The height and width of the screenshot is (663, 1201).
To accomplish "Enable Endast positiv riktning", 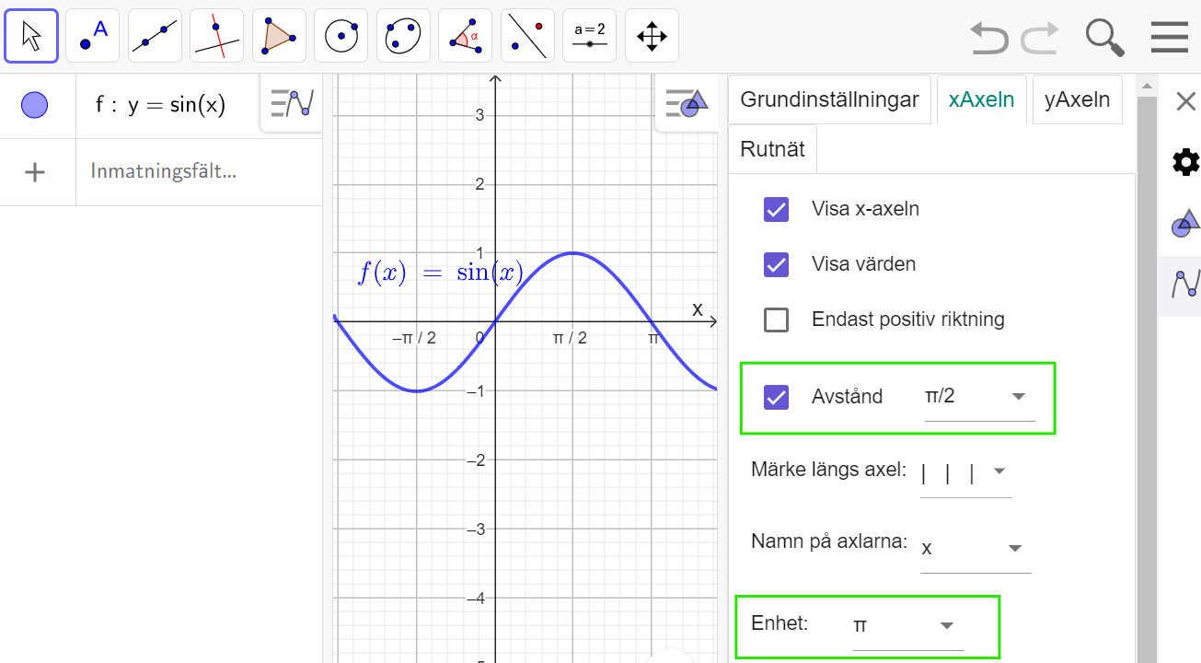I will coord(776,320).
